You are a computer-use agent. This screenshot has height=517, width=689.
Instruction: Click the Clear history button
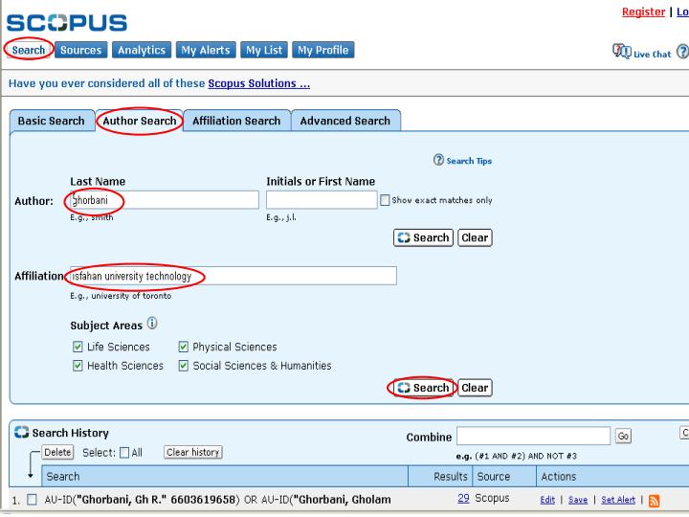click(193, 452)
